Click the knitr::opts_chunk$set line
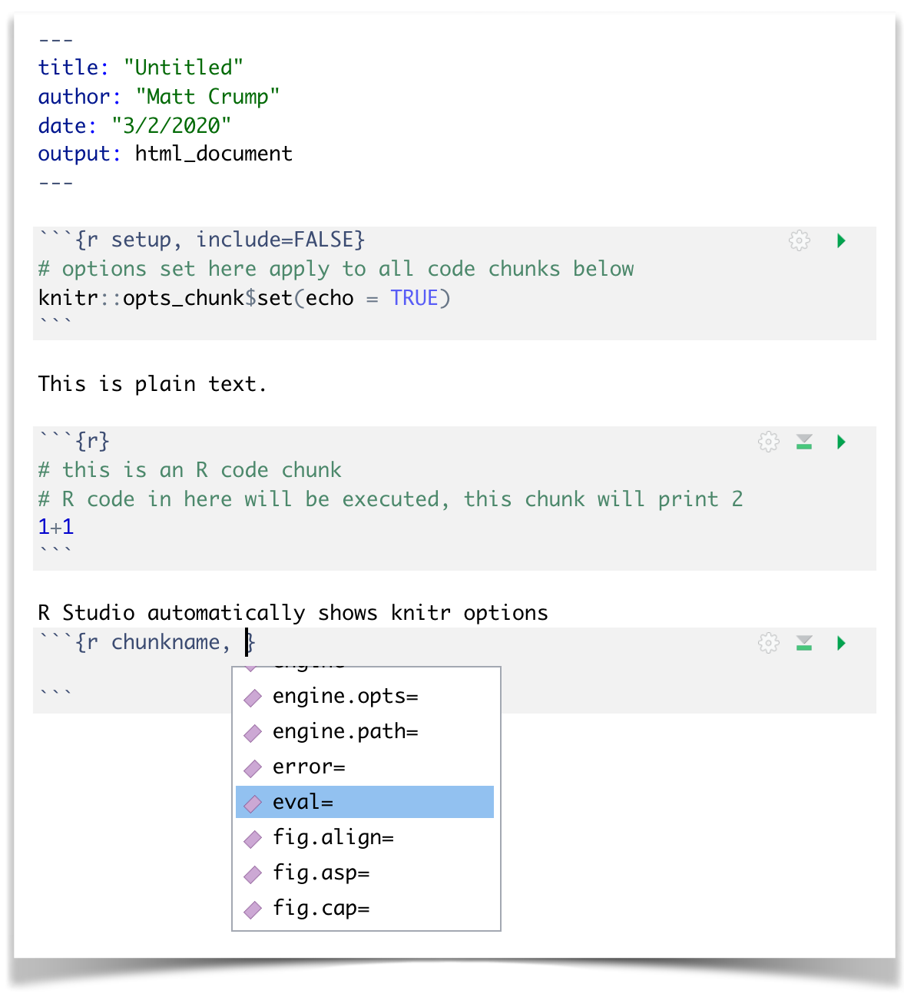The width and height of the screenshot is (914, 997). [244, 298]
